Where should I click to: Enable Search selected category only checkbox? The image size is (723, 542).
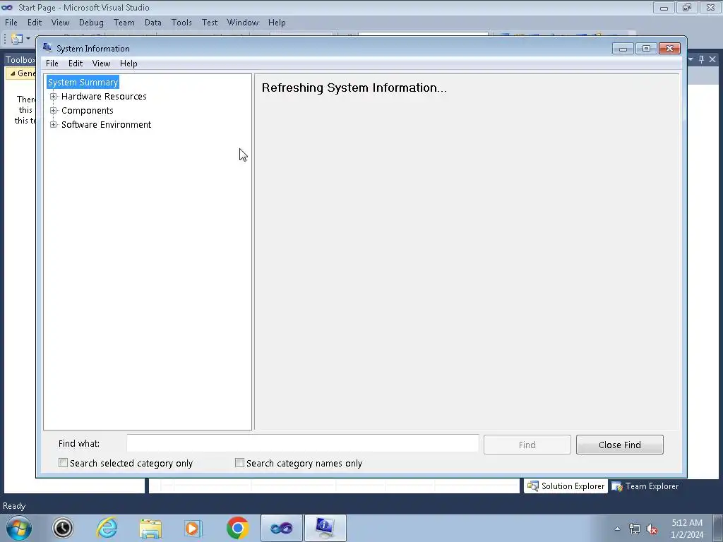pos(63,463)
